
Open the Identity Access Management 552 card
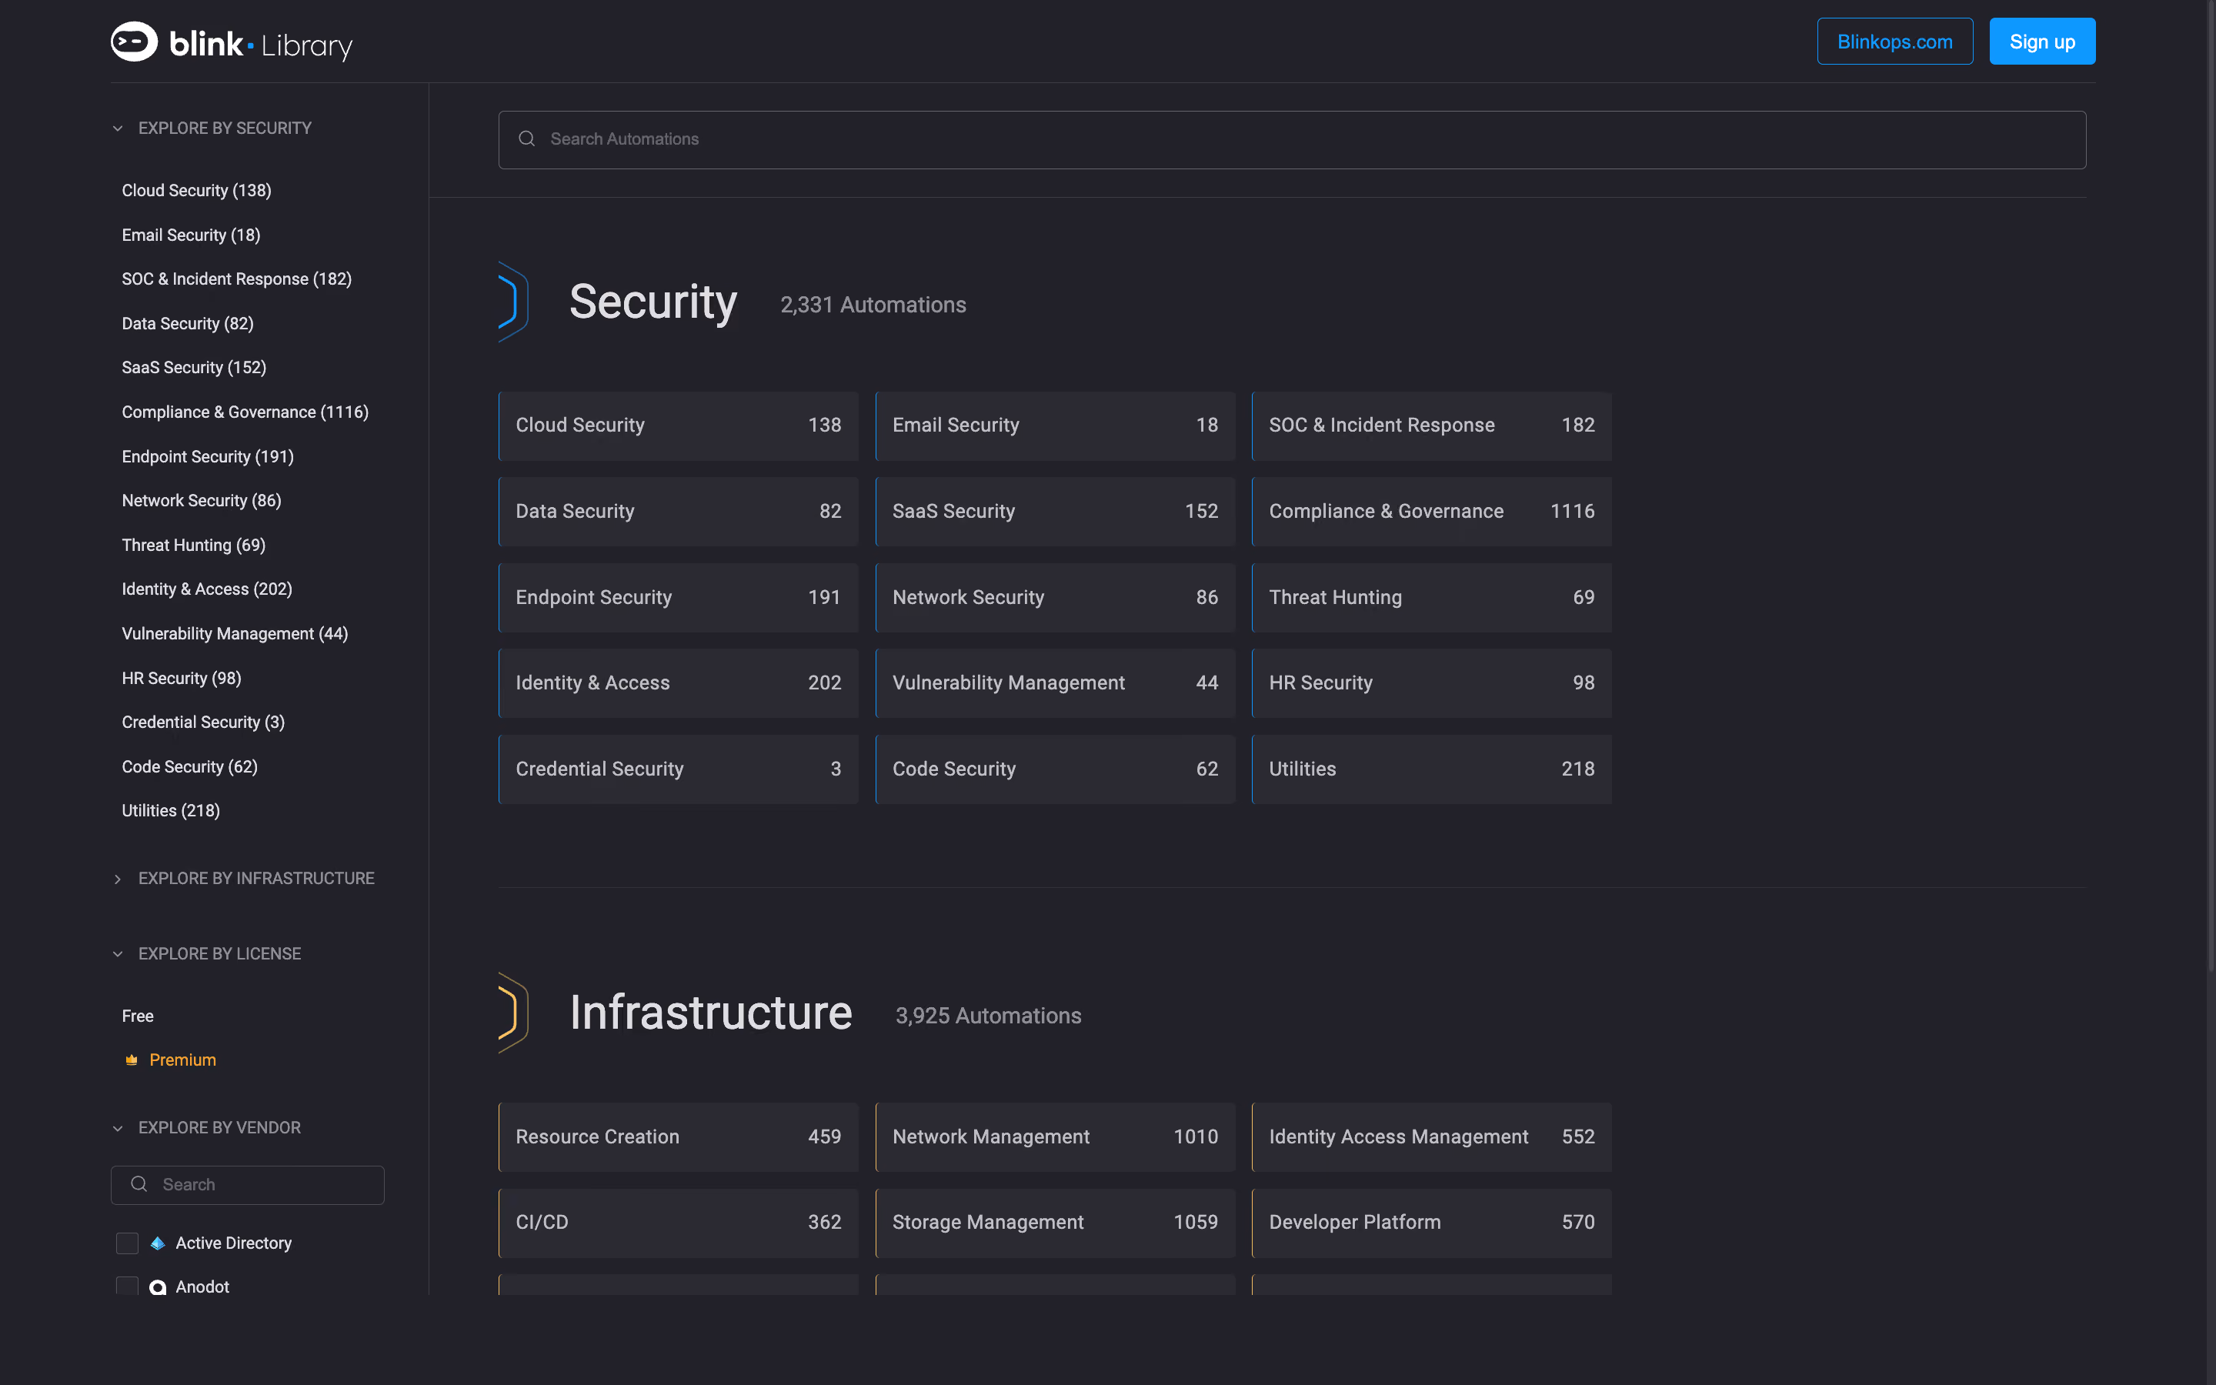pos(1431,1136)
